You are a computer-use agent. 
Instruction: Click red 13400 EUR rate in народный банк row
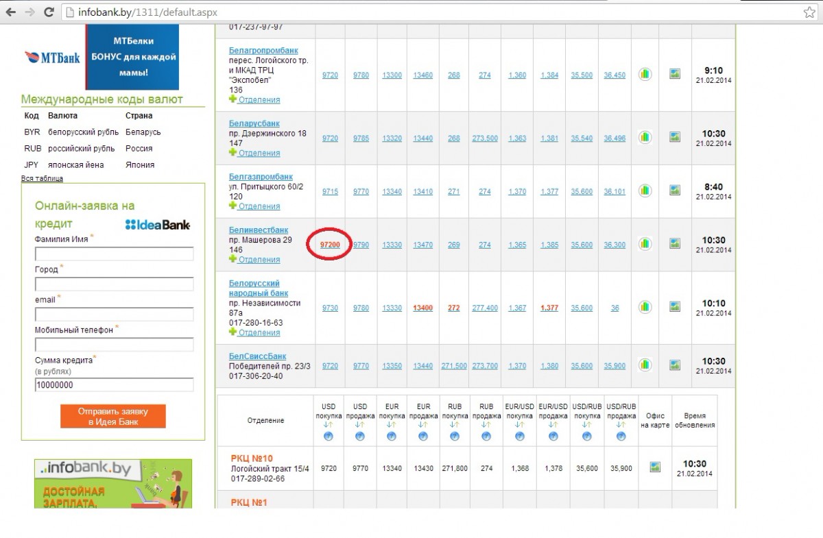click(423, 308)
